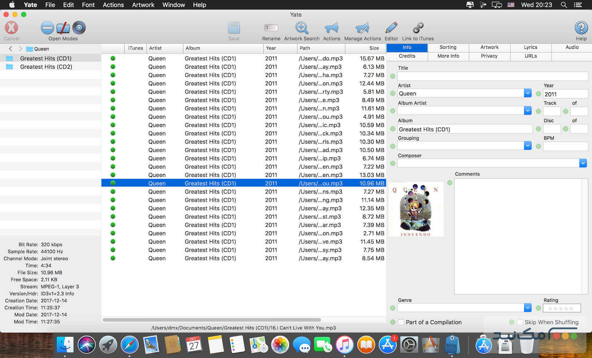Expand the Composer dropdown arrow
Viewport: 592px width, 358px height.
click(x=583, y=163)
